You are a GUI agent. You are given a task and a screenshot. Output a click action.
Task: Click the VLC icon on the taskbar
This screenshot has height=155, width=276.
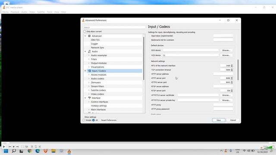click(x=69, y=151)
